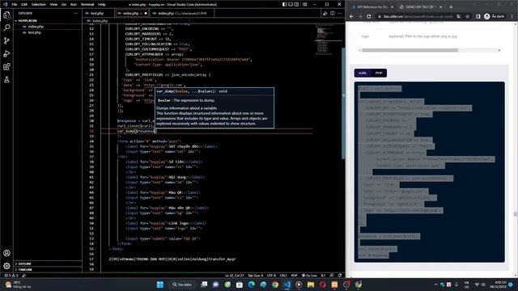
Task: Open the Accounts menu in the activity bar
Action: point(6,253)
